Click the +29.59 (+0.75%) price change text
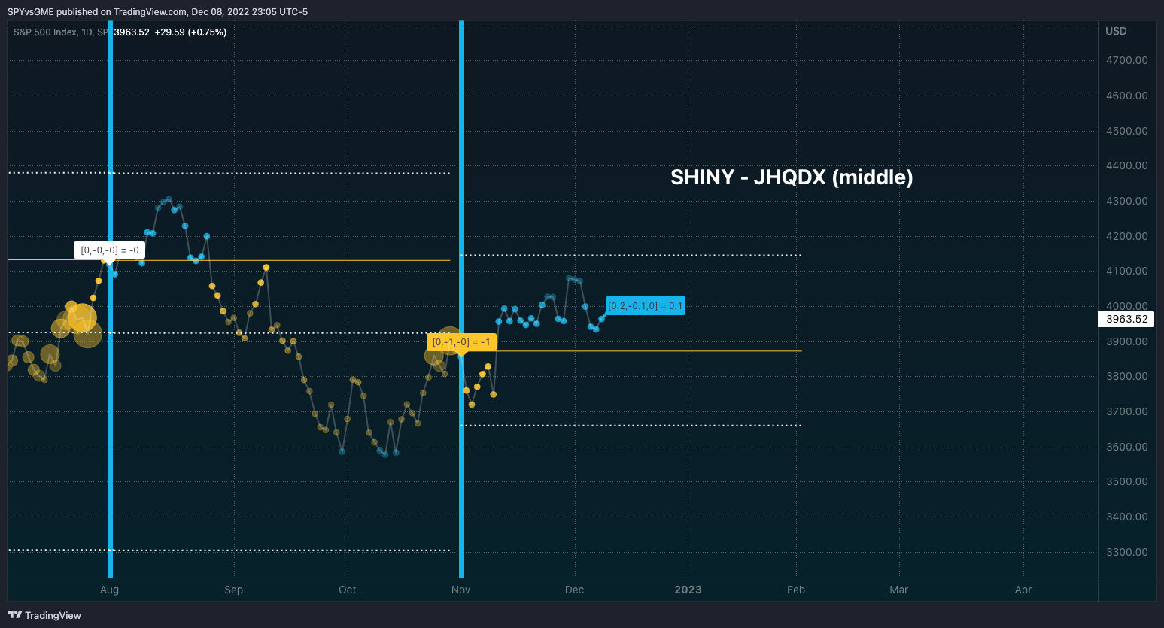Screen dimensions: 1164x628 (x=190, y=32)
